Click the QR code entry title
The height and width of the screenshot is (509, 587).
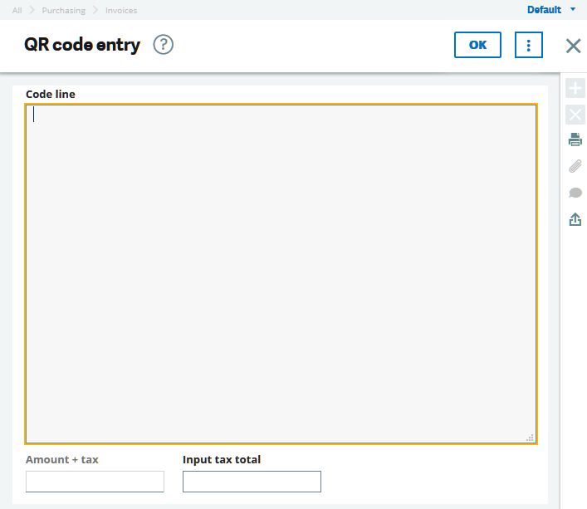click(82, 45)
